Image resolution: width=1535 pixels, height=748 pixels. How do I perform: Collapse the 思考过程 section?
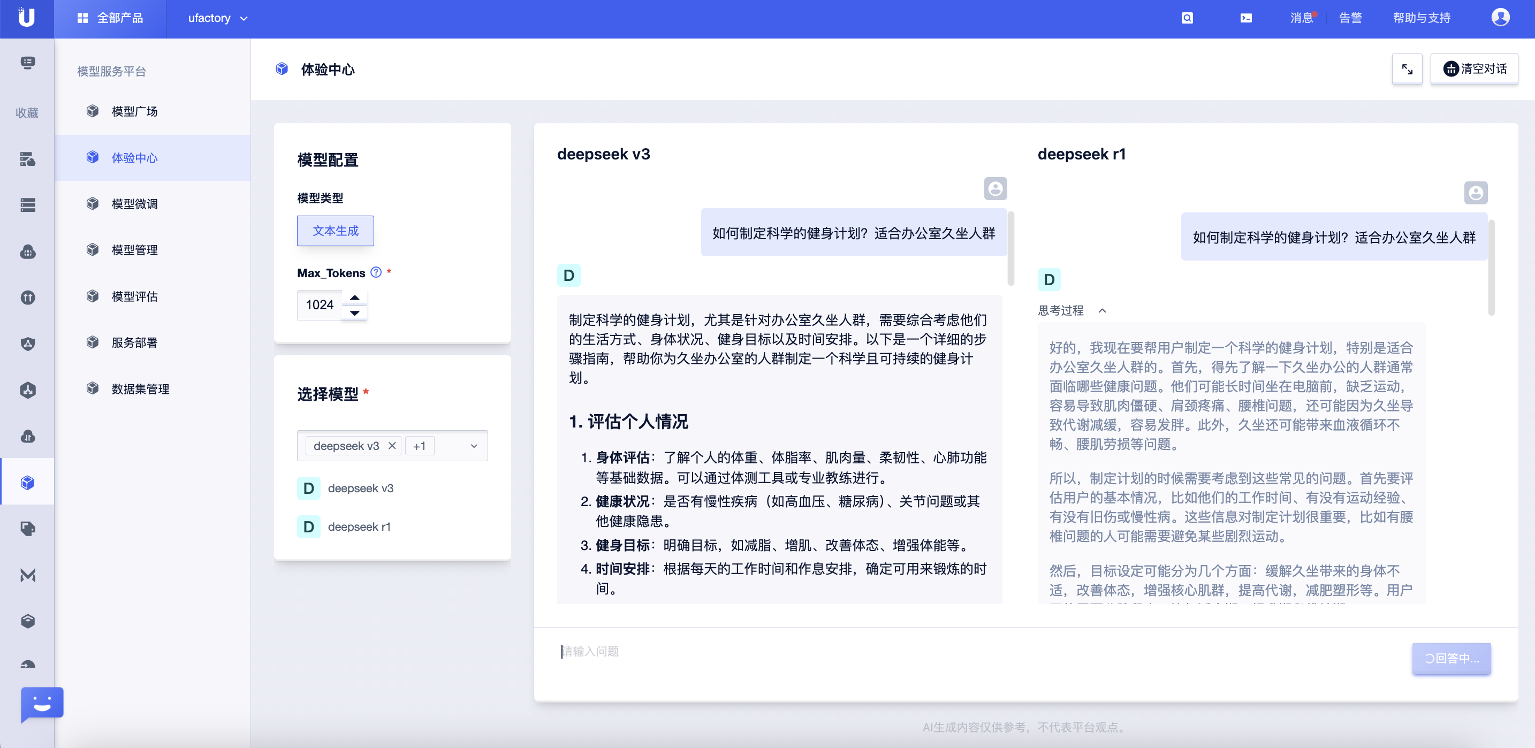coord(1103,310)
